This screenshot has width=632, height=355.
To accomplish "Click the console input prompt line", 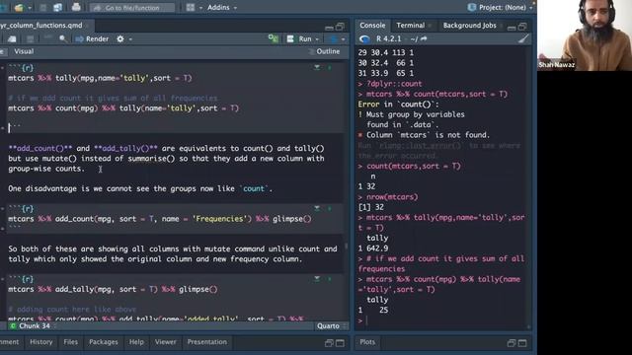I will 441,320.
